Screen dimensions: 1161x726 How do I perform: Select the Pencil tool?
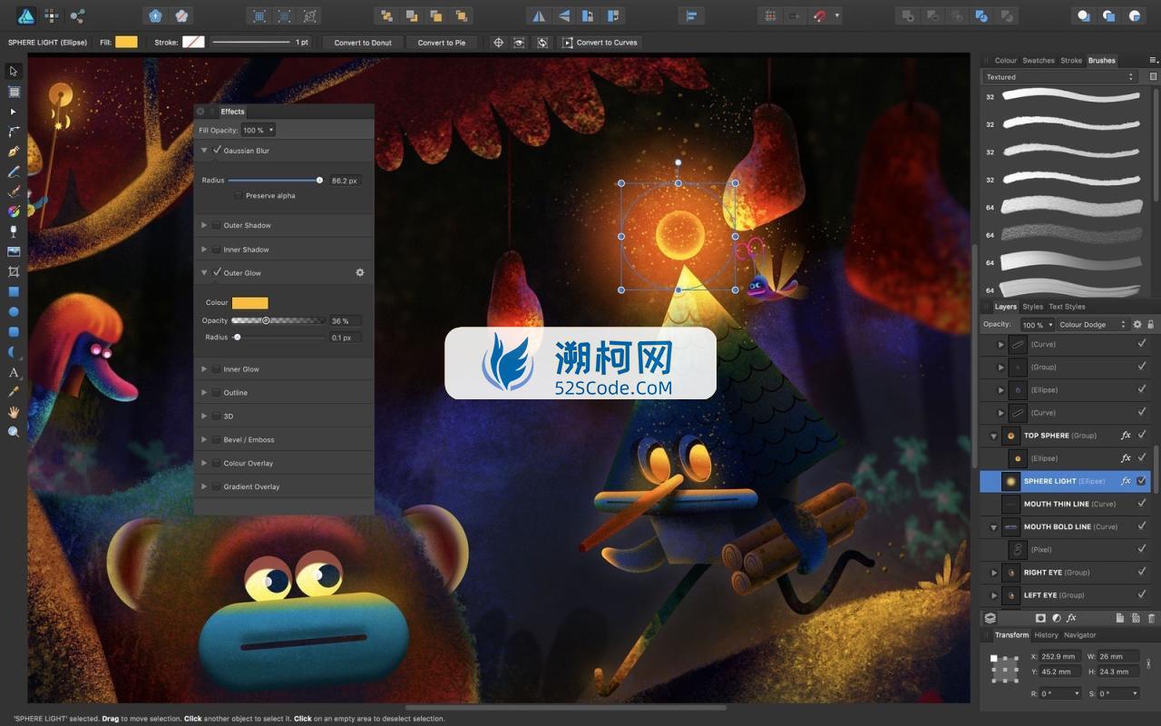click(14, 172)
